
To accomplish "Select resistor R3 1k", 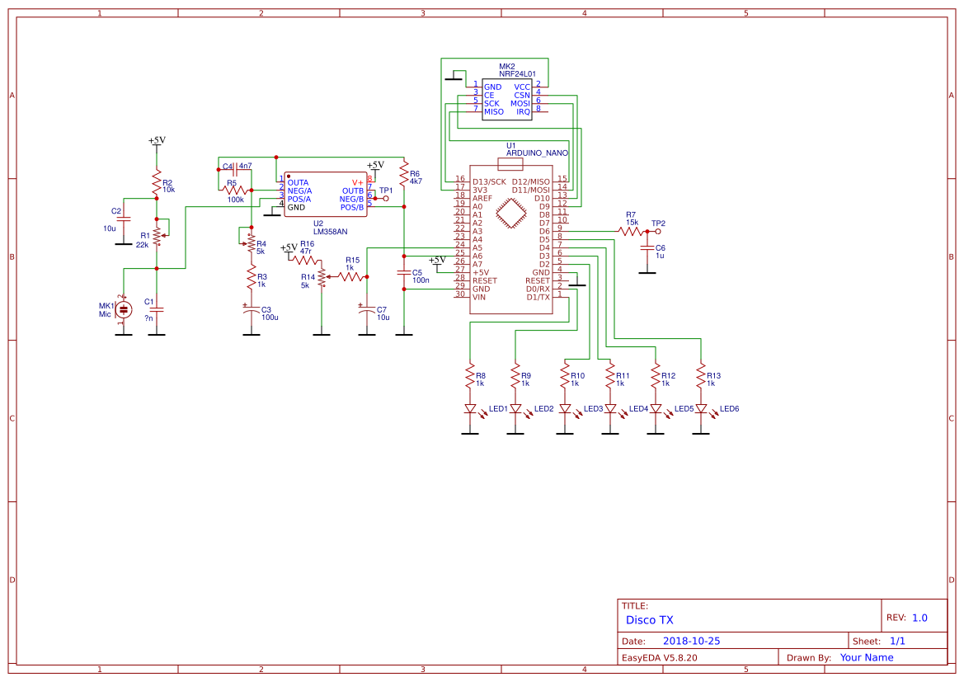I will click(251, 277).
